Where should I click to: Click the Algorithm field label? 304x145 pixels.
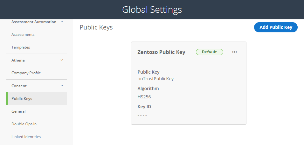pos(148,89)
